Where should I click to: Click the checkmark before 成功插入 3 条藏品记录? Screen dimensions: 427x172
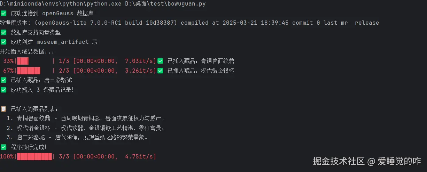click(3, 90)
